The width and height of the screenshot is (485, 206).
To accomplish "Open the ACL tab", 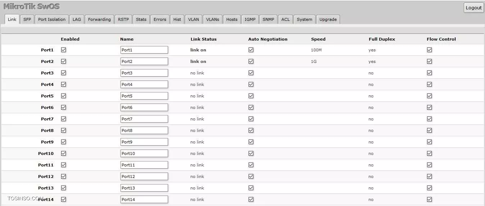I will coord(285,19).
